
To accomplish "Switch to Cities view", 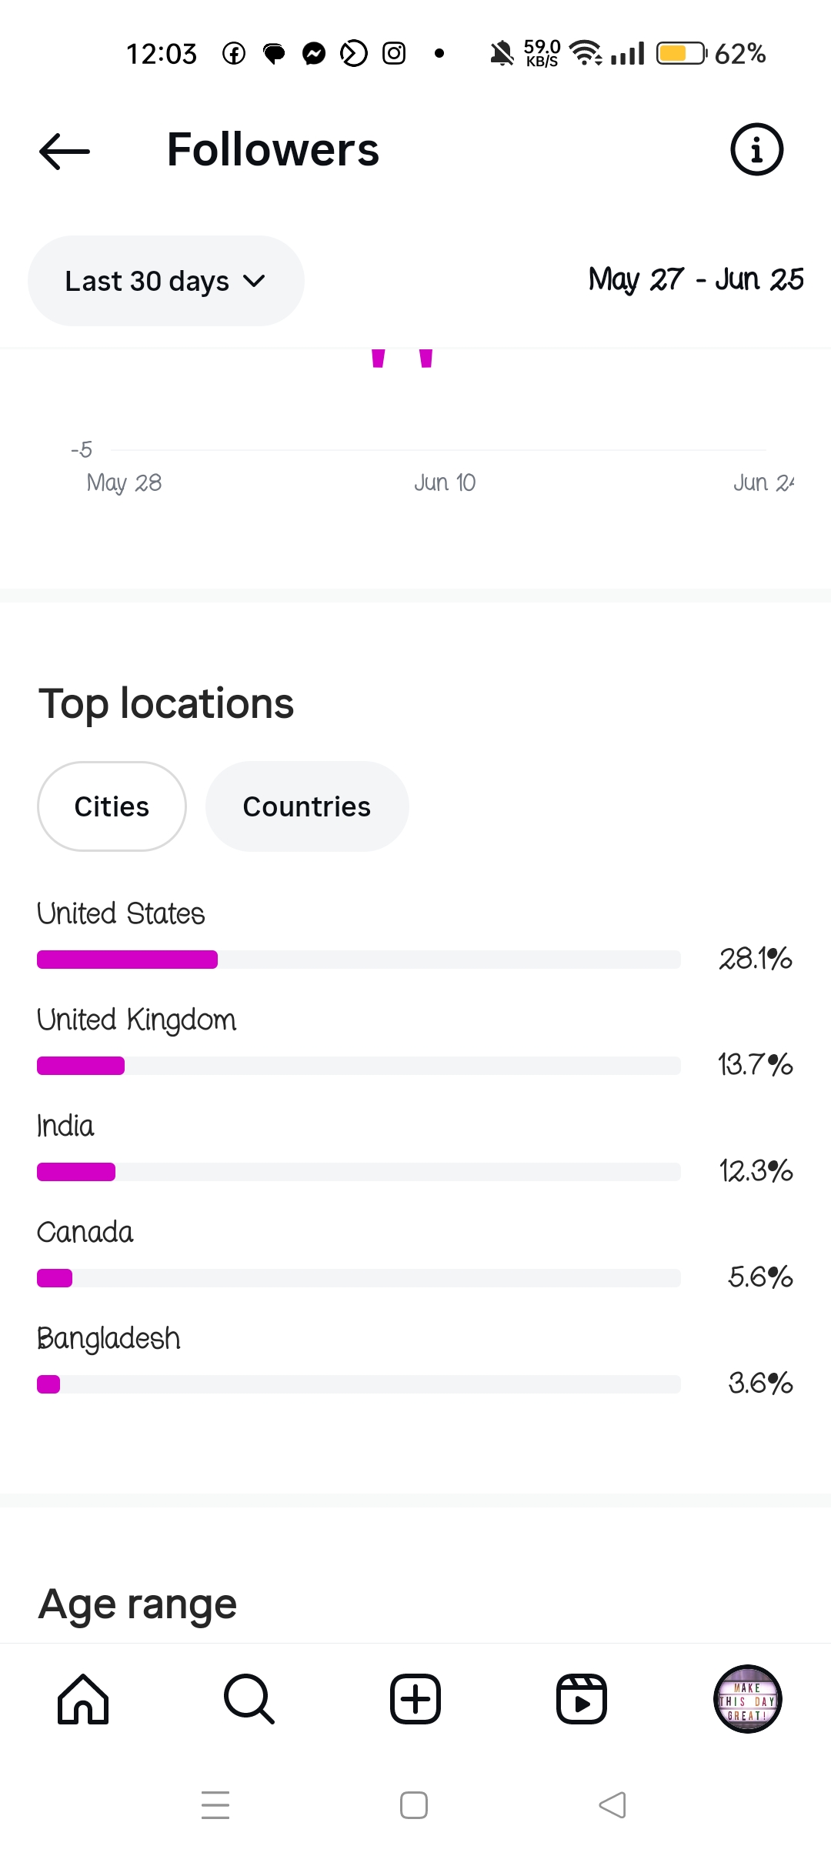I will tap(112, 806).
